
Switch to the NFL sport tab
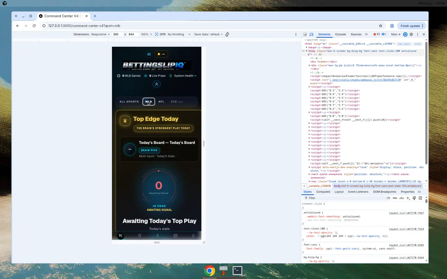(161, 102)
